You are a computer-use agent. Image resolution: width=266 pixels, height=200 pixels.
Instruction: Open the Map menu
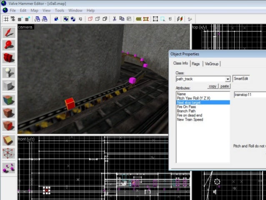(35, 10)
